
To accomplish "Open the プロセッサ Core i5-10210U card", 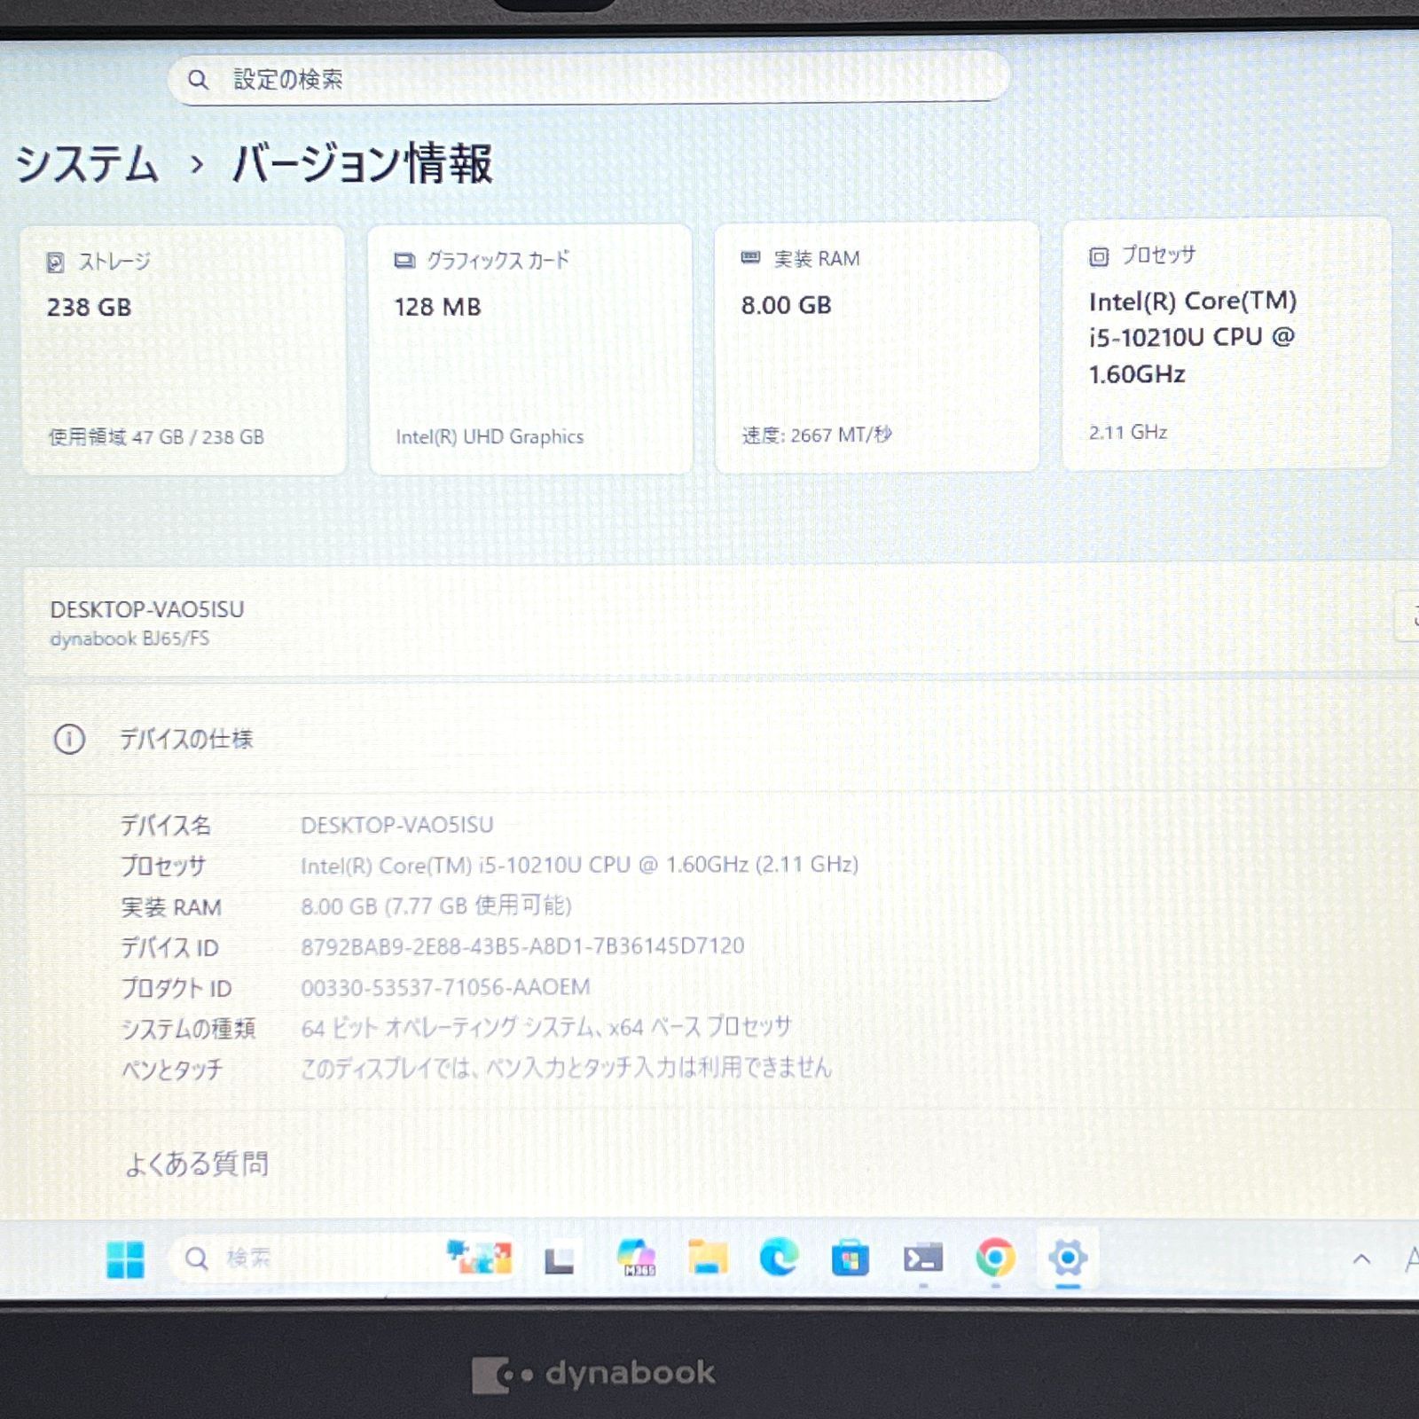I will point(1226,343).
